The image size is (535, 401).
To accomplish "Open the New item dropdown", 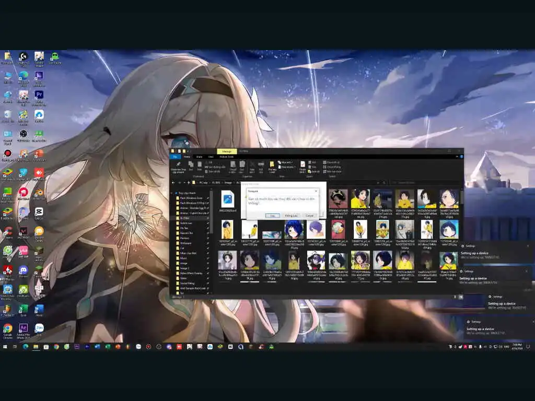I will coord(286,162).
